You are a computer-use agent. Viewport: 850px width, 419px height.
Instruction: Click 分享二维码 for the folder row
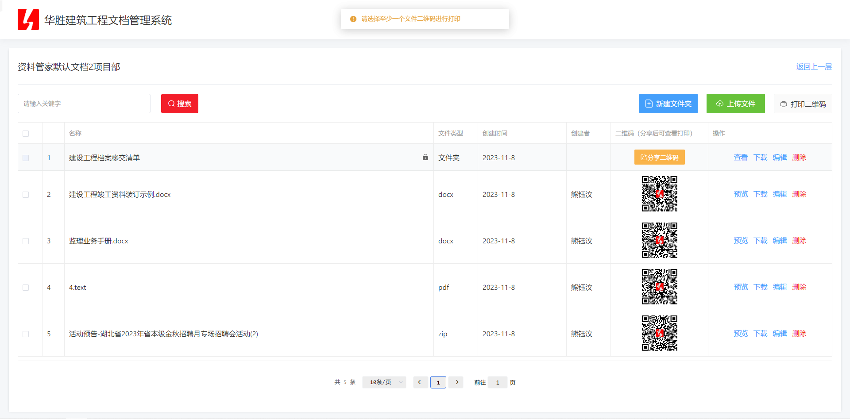point(660,157)
